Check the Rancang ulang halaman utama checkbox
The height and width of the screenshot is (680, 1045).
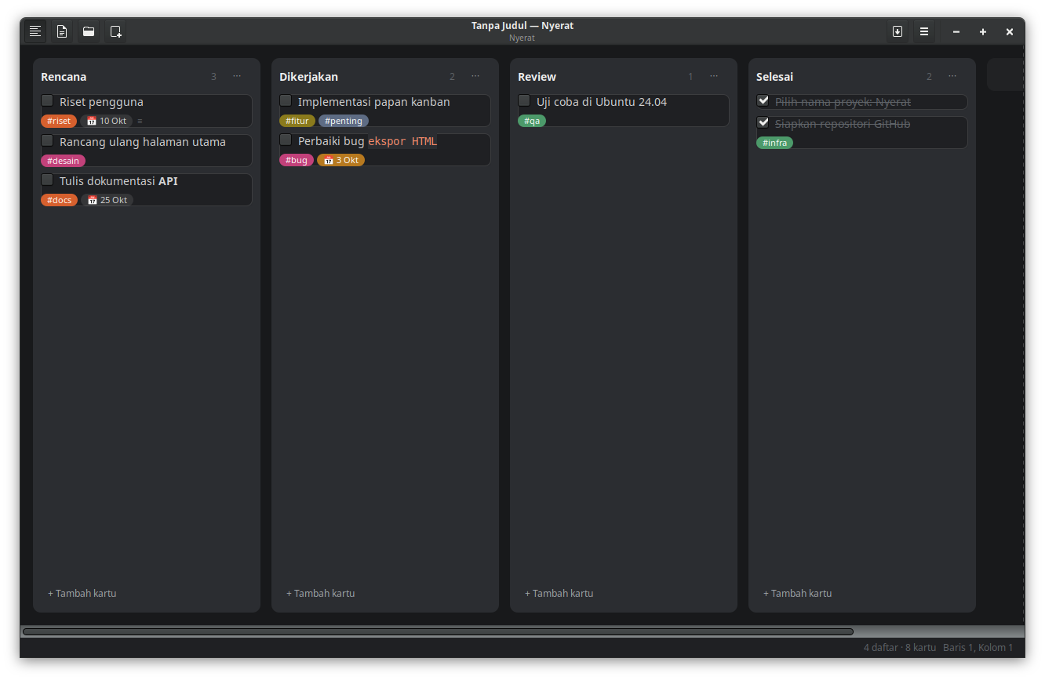pos(47,140)
